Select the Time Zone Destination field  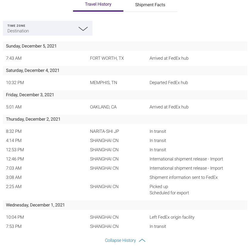(42, 29)
